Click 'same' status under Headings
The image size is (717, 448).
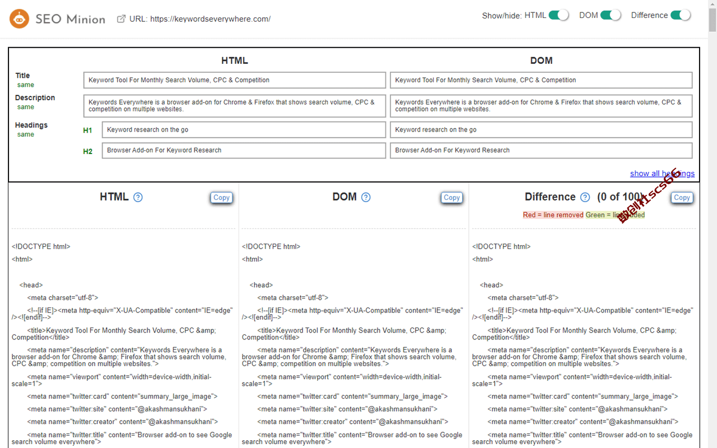point(26,134)
